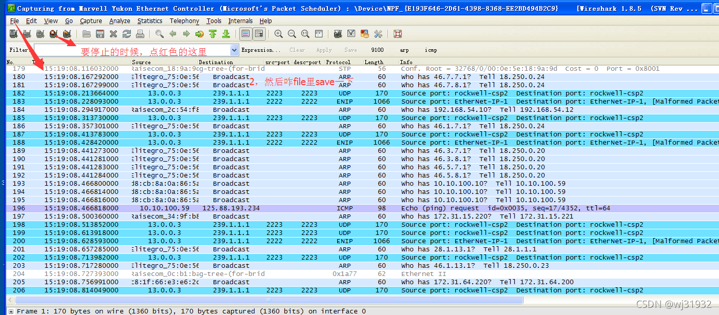Screen dimensions: 719x315
Task: Open a capture file folder icon
Action: click(x=87, y=34)
